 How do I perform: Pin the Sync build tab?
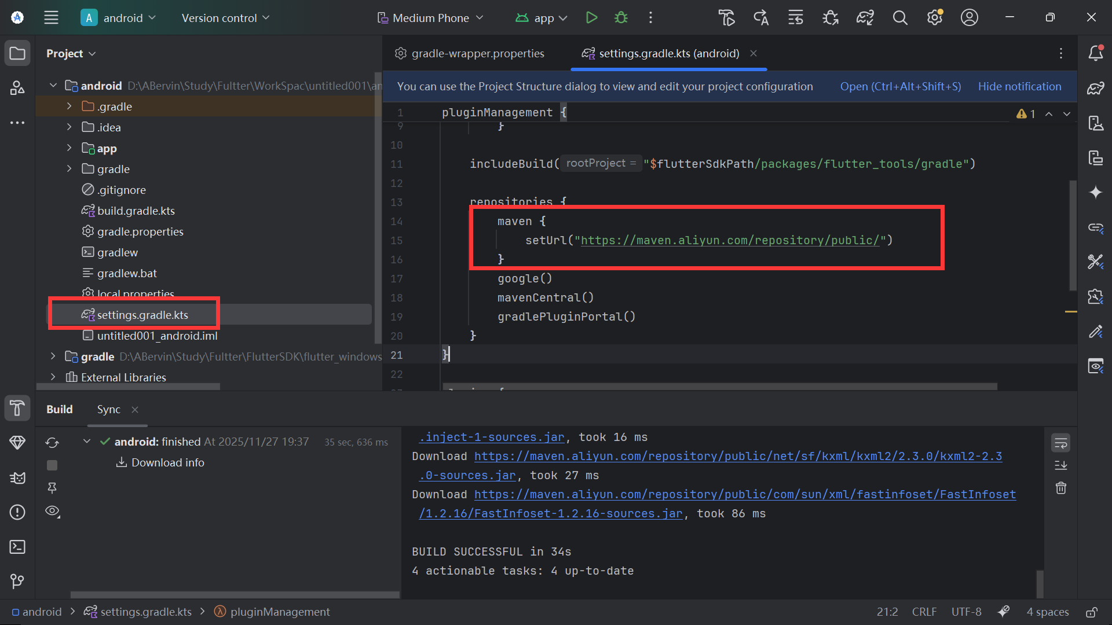(x=52, y=488)
